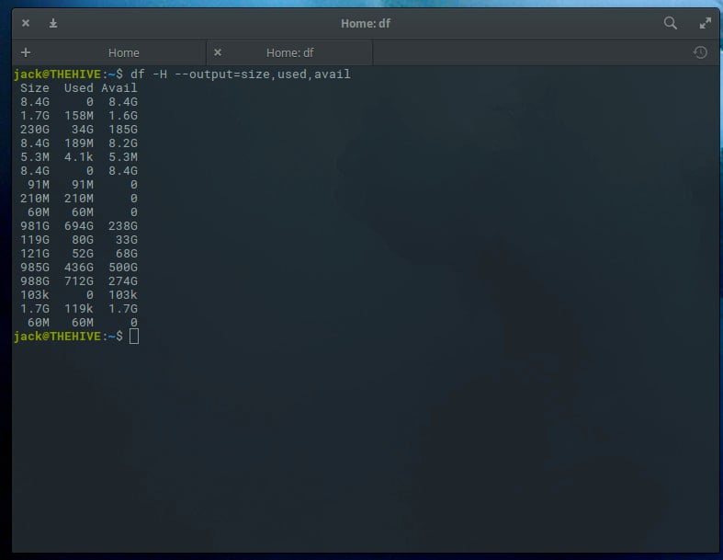Viewport: 723px width, 560px height.
Task: Open a new tab with plus icon
Action: (x=26, y=52)
